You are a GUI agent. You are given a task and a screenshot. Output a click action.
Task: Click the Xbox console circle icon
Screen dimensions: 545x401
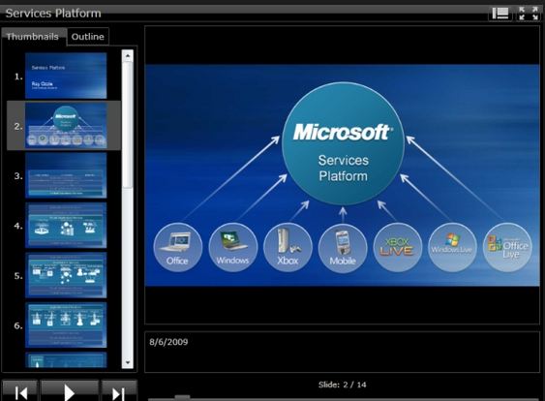point(288,247)
